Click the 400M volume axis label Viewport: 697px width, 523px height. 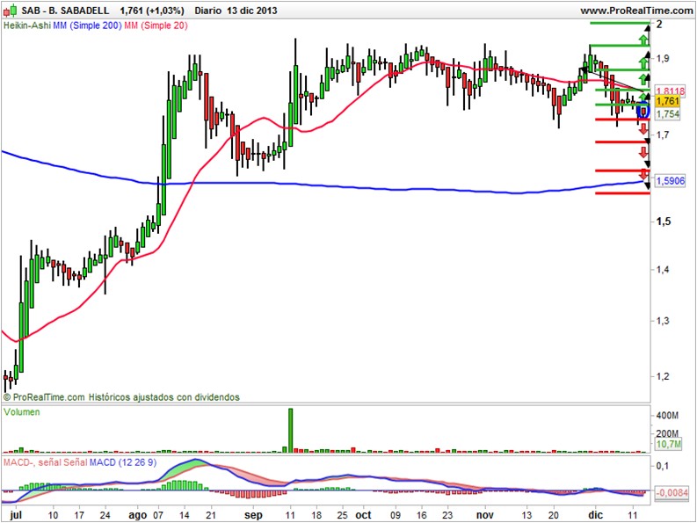[667, 416]
